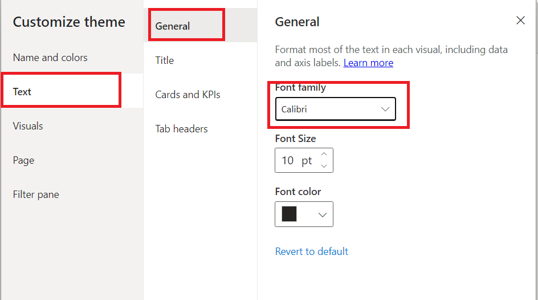Close the Customize theme dialog

pyautogui.click(x=520, y=21)
